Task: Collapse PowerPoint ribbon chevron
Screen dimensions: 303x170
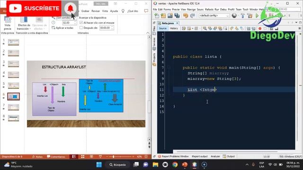Action: coord(148,33)
